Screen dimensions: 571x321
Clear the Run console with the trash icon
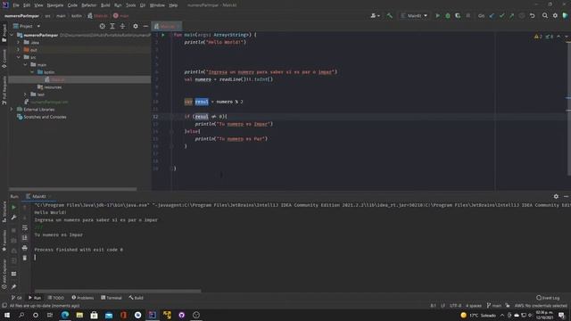pyautogui.click(x=25, y=258)
